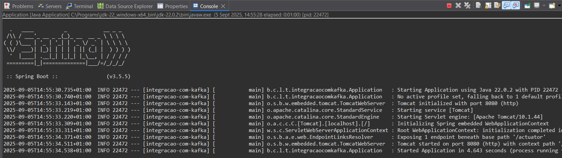Toggle Show Console When Standard Error Changes
The height and width of the screenshot is (158, 562).
(x=516, y=5)
